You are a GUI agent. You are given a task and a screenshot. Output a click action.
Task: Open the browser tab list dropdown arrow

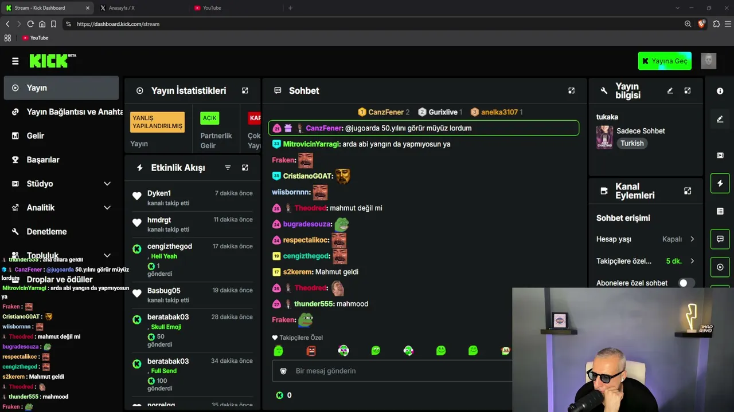pyautogui.click(x=677, y=8)
